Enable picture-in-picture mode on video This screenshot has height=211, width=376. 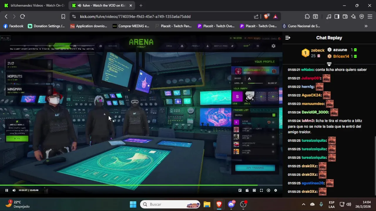pyautogui.click(x=240, y=190)
